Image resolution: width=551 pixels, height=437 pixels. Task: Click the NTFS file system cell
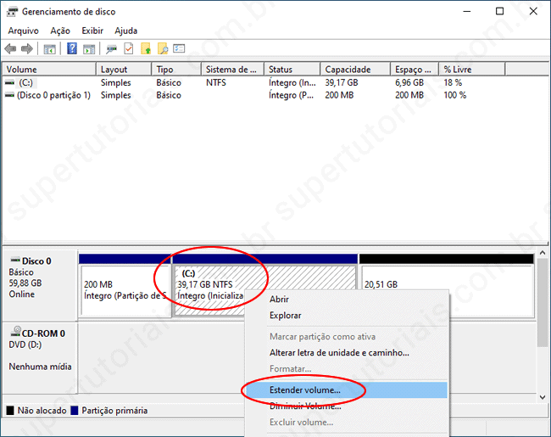pyautogui.click(x=216, y=82)
